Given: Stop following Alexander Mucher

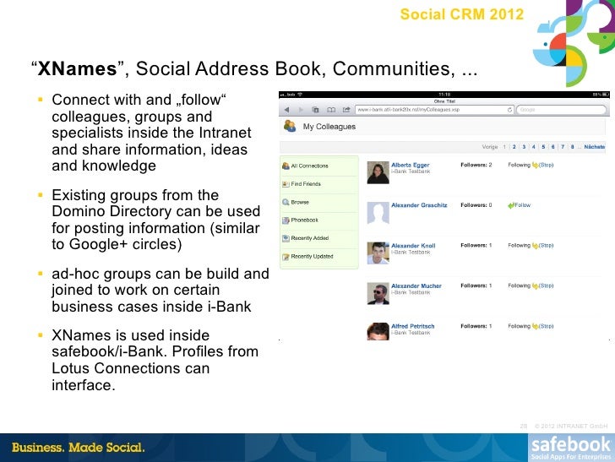Looking at the screenshot, I should tap(546, 286).
